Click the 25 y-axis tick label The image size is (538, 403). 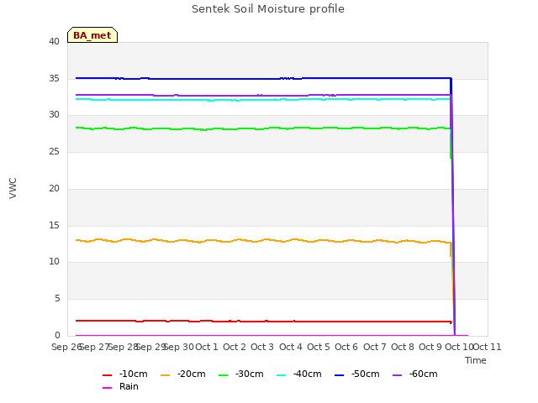[x=54, y=151]
